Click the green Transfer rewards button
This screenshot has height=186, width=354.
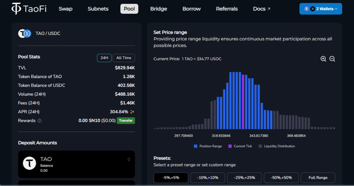pos(126,121)
